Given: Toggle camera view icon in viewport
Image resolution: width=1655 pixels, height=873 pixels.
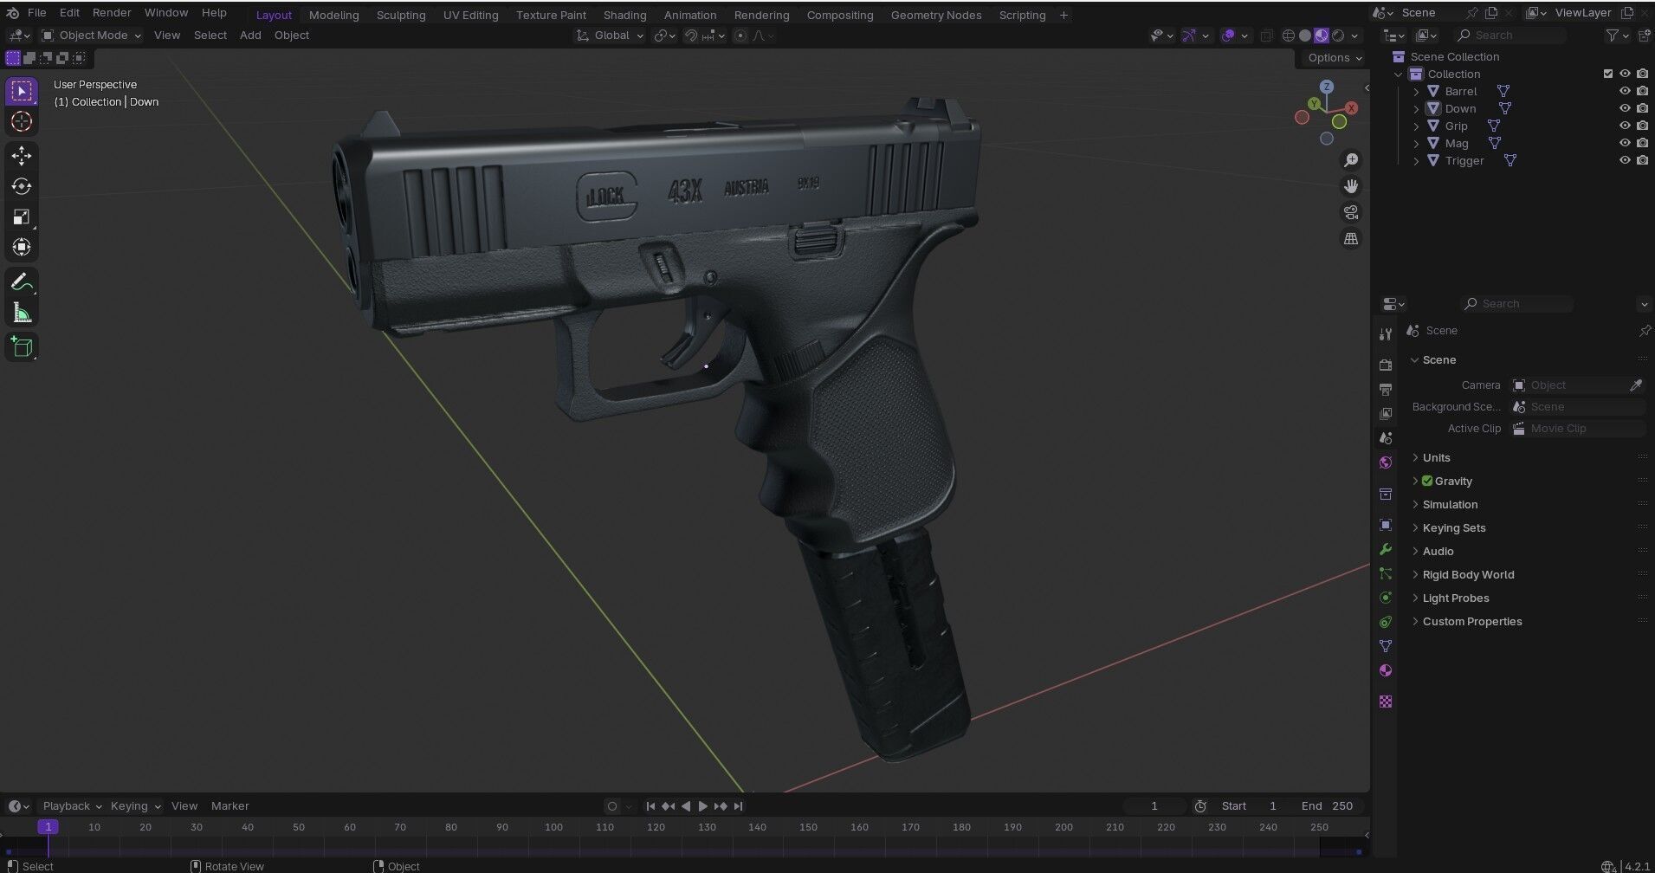Looking at the screenshot, I should pos(1351,212).
